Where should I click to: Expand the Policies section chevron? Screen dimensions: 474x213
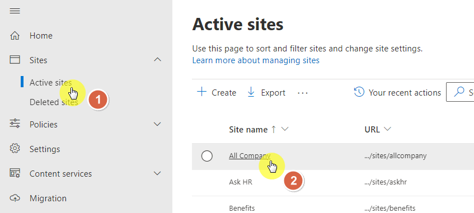pyautogui.click(x=157, y=124)
